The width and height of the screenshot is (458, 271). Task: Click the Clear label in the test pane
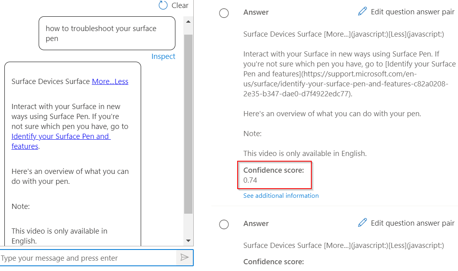180,6
